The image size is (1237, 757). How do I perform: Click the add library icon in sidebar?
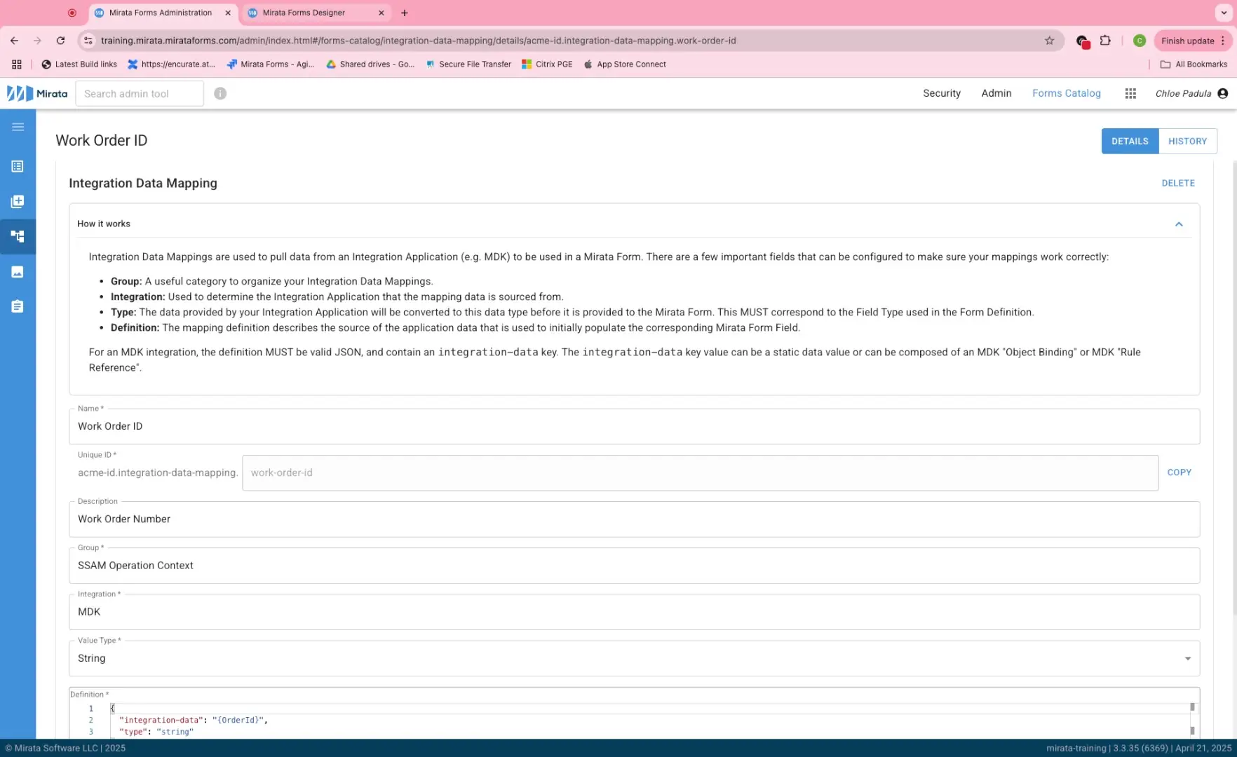pos(18,202)
